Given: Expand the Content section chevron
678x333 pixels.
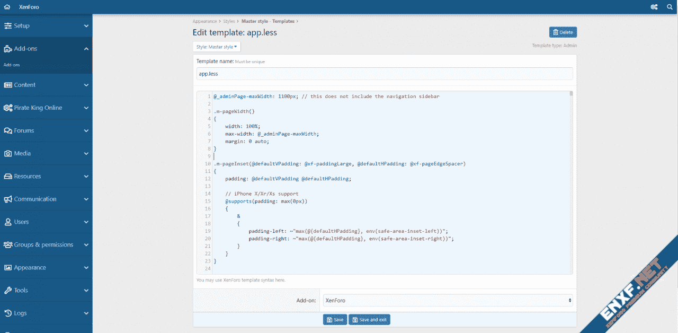Looking at the screenshot, I should click(x=86, y=85).
